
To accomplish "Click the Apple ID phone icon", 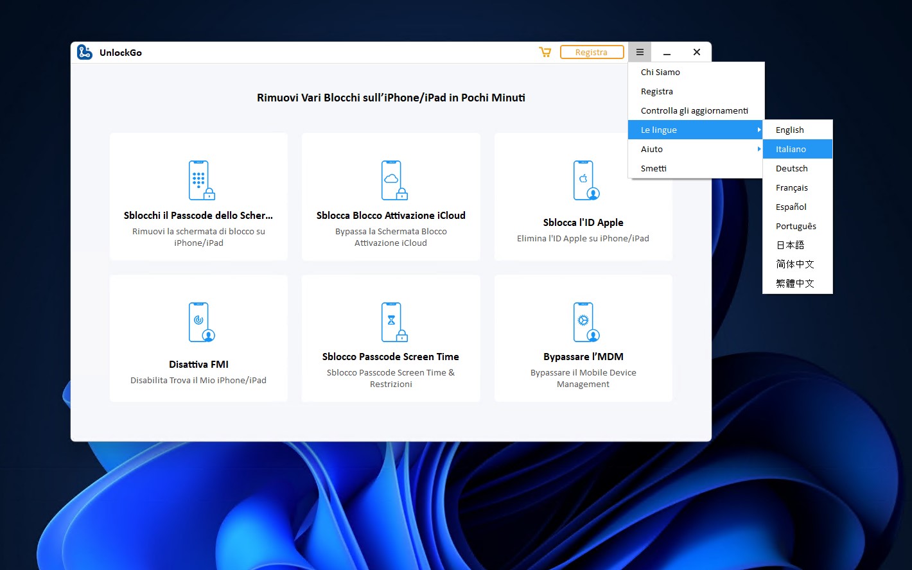I will pos(586,180).
